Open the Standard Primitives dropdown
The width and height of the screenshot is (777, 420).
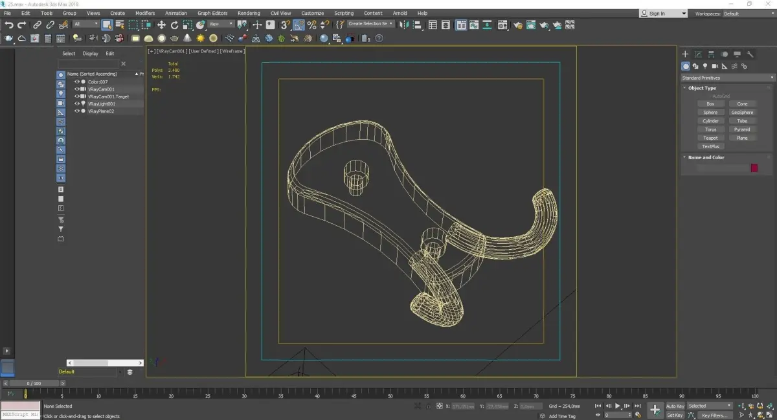pos(726,78)
